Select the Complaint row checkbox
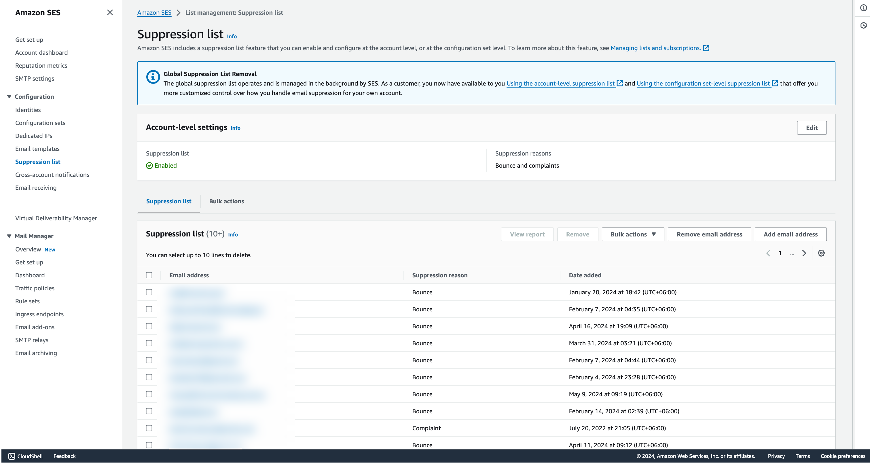The height and width of the screenshot is (466, 870). [x=149, y=428]
